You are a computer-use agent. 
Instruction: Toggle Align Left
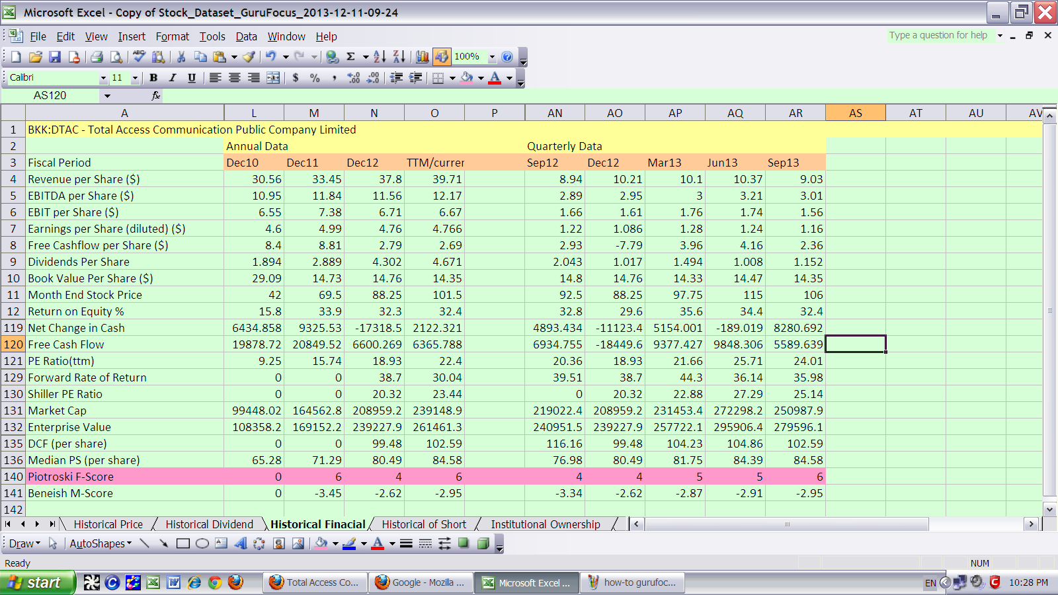(215, 78)
